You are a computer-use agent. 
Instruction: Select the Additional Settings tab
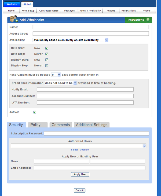click(92, 125)
